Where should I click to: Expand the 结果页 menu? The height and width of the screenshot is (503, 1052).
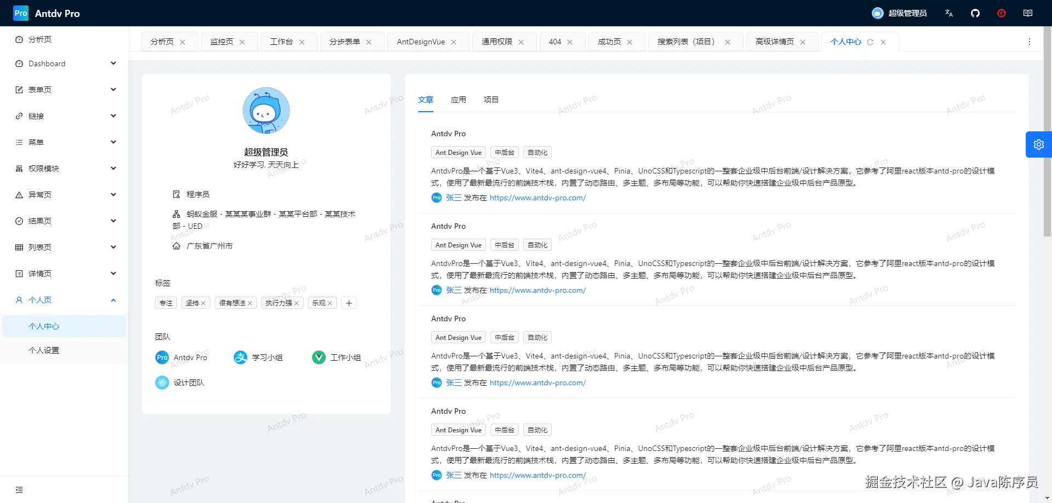[64, 221]
